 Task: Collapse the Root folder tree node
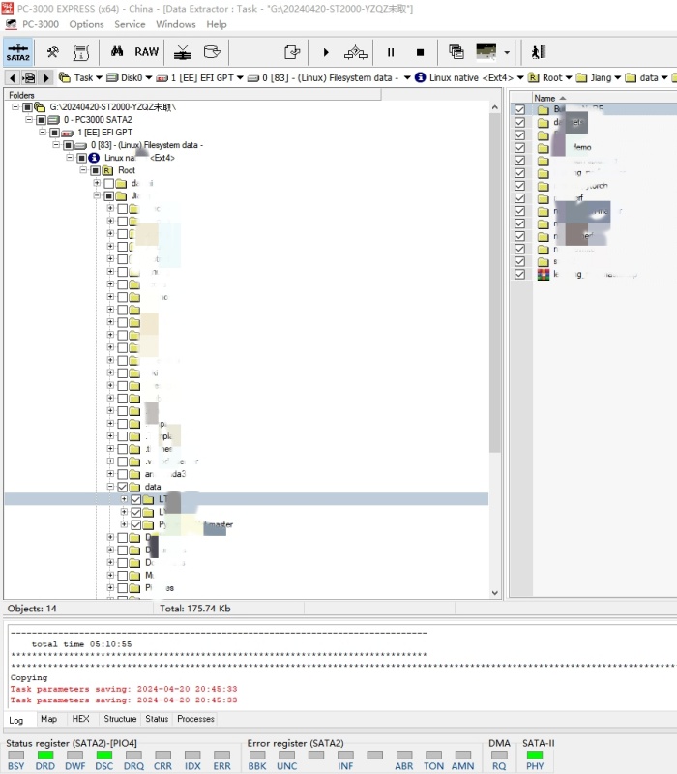click(x=83, y=170)
